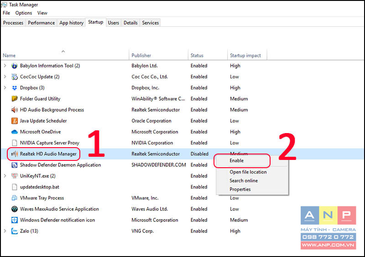Click the Shadow Defender Daemon icon
Image resolution: width=365 pixels, height=257 pixels.
(x=15, y=165)
